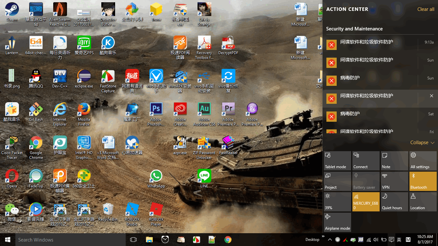Open Life is Strange shortcut
Screen dimensions: 438x246
pyautogui.click(x=204, y=14)
